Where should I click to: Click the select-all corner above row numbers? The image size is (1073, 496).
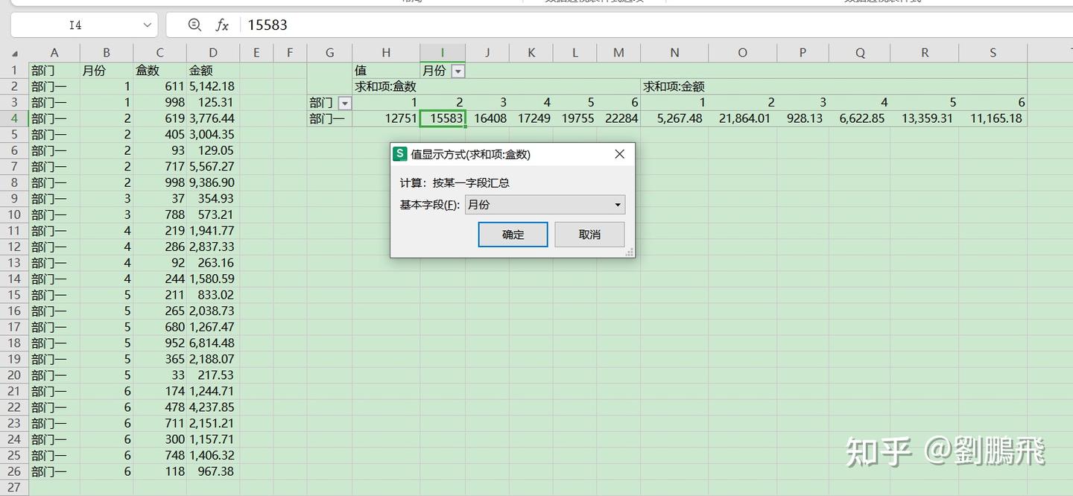pyautogui.click(x=16, y=52)
